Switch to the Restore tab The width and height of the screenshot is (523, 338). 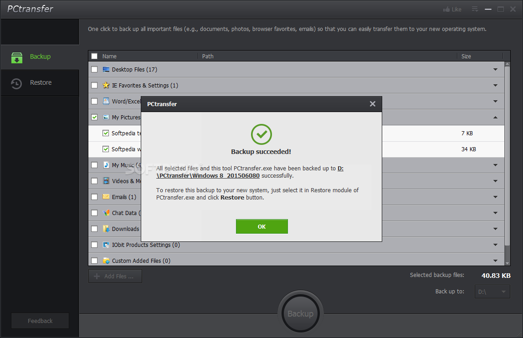point(40,83)
